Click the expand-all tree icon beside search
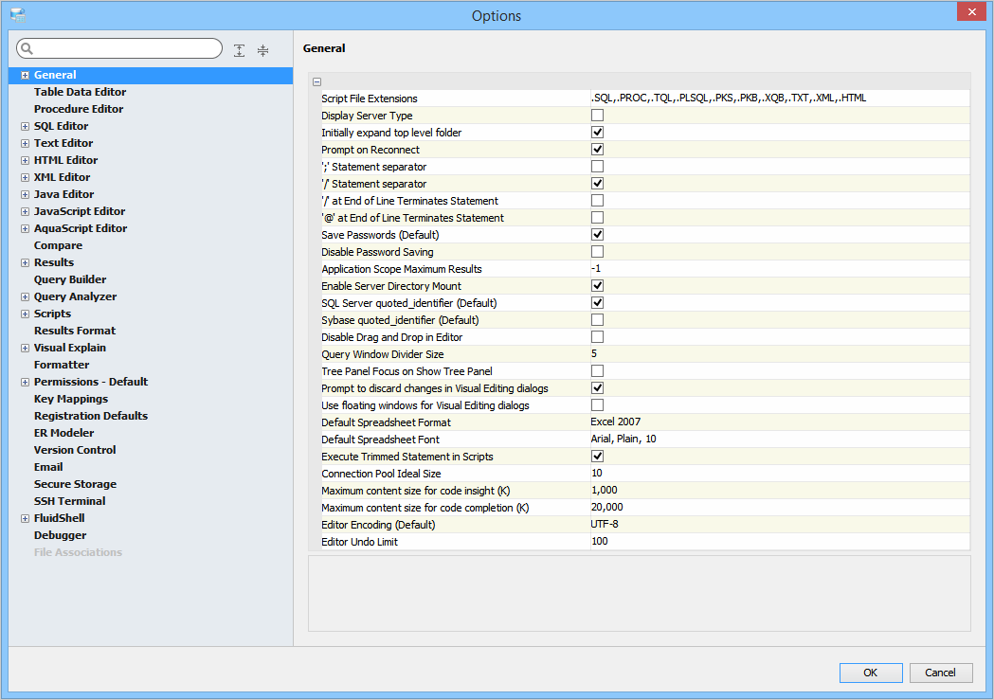This screenshot has height=700, width=994. coord(240,50)
